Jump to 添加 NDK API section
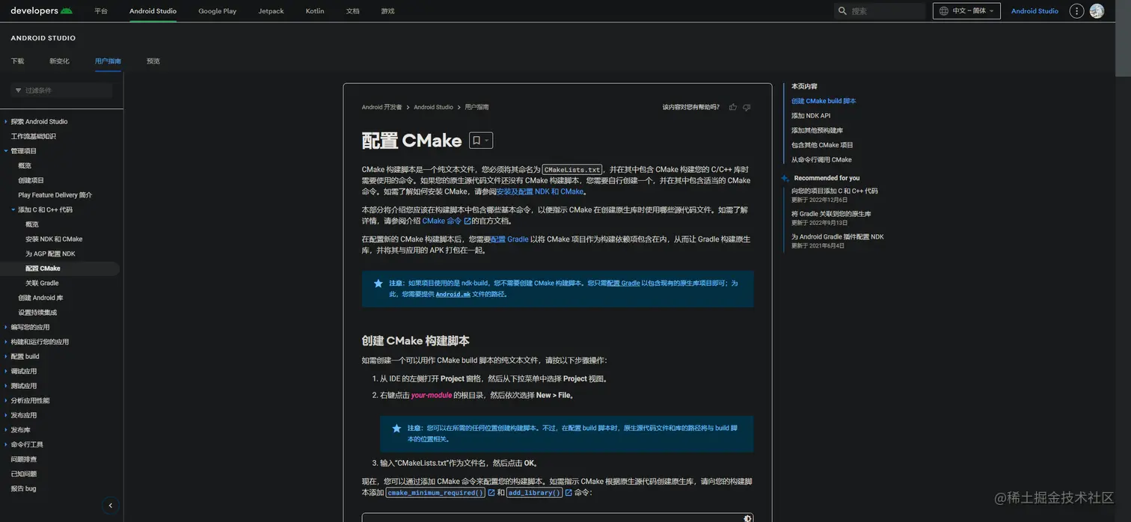The image size is (1131, 522). (811, 116)
